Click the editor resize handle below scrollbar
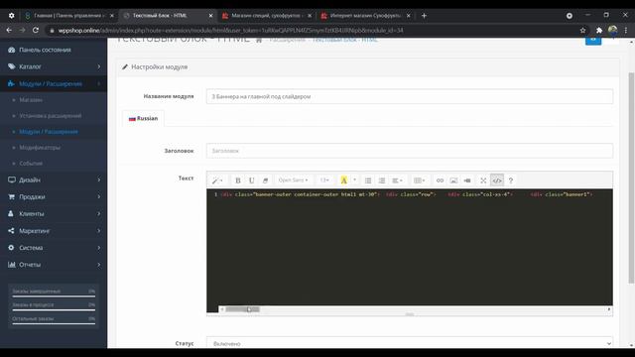The image size is (635, 357). click(410, 314)
